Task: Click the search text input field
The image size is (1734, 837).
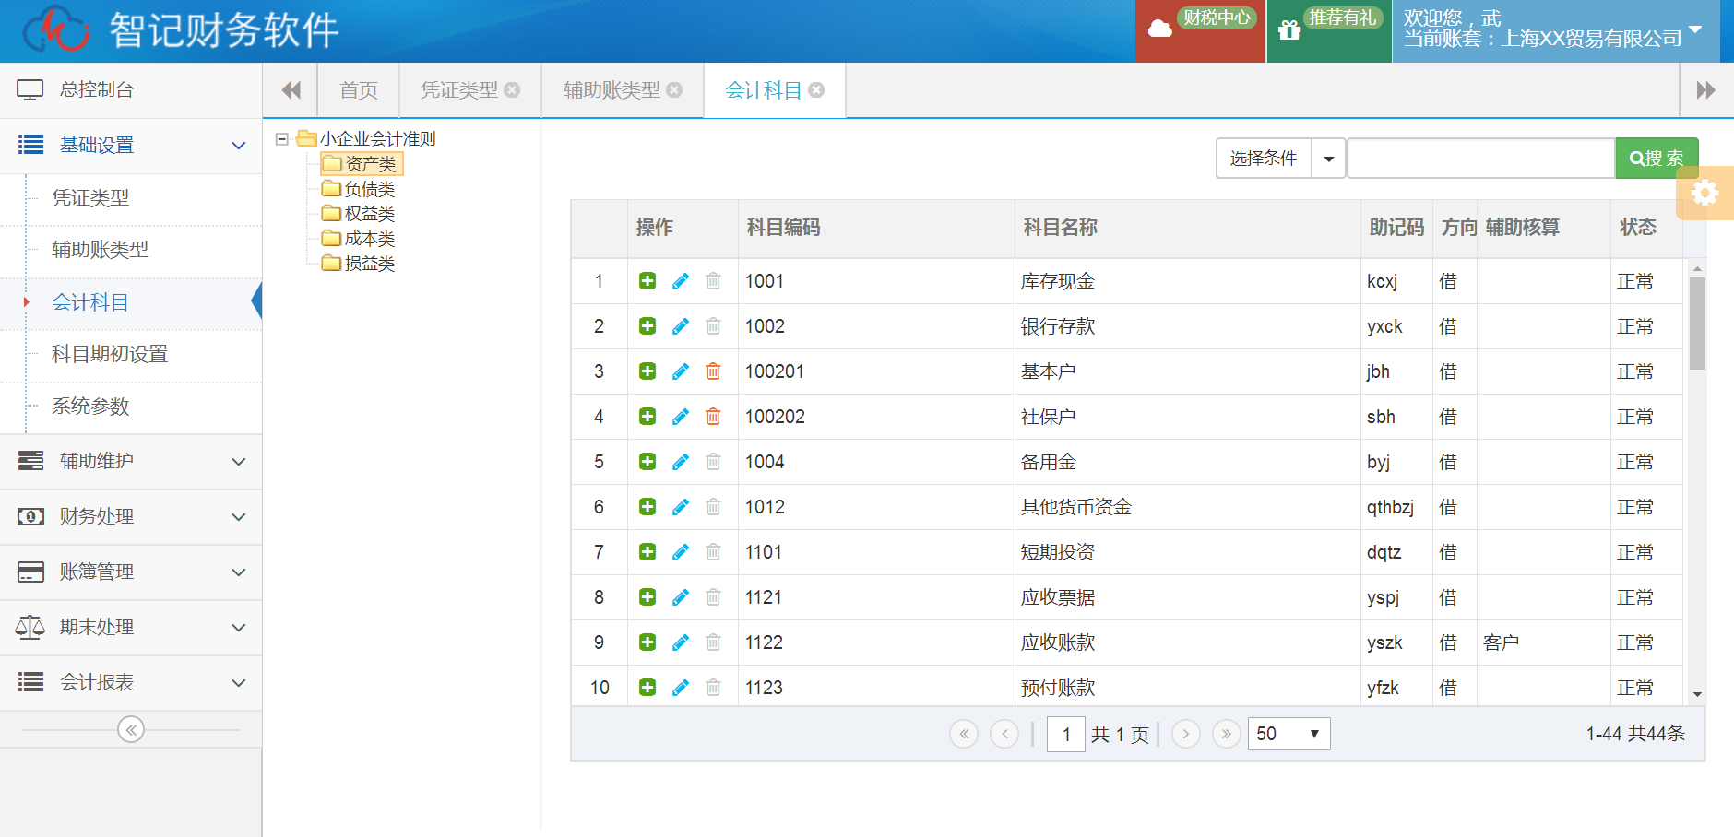Action: [x=1480, y=159]
